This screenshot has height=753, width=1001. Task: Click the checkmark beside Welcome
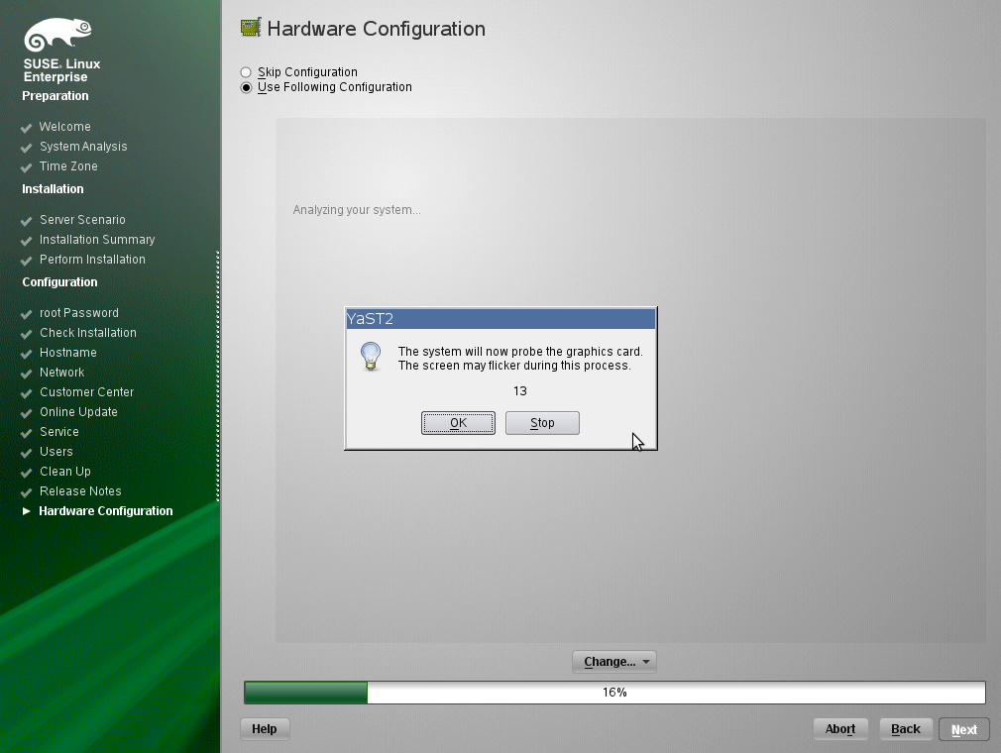pos(26,128)
